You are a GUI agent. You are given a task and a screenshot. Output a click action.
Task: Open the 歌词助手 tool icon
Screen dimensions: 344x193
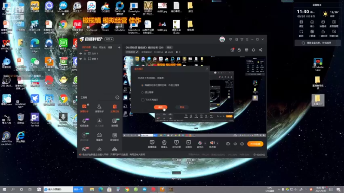click(114, 137)
